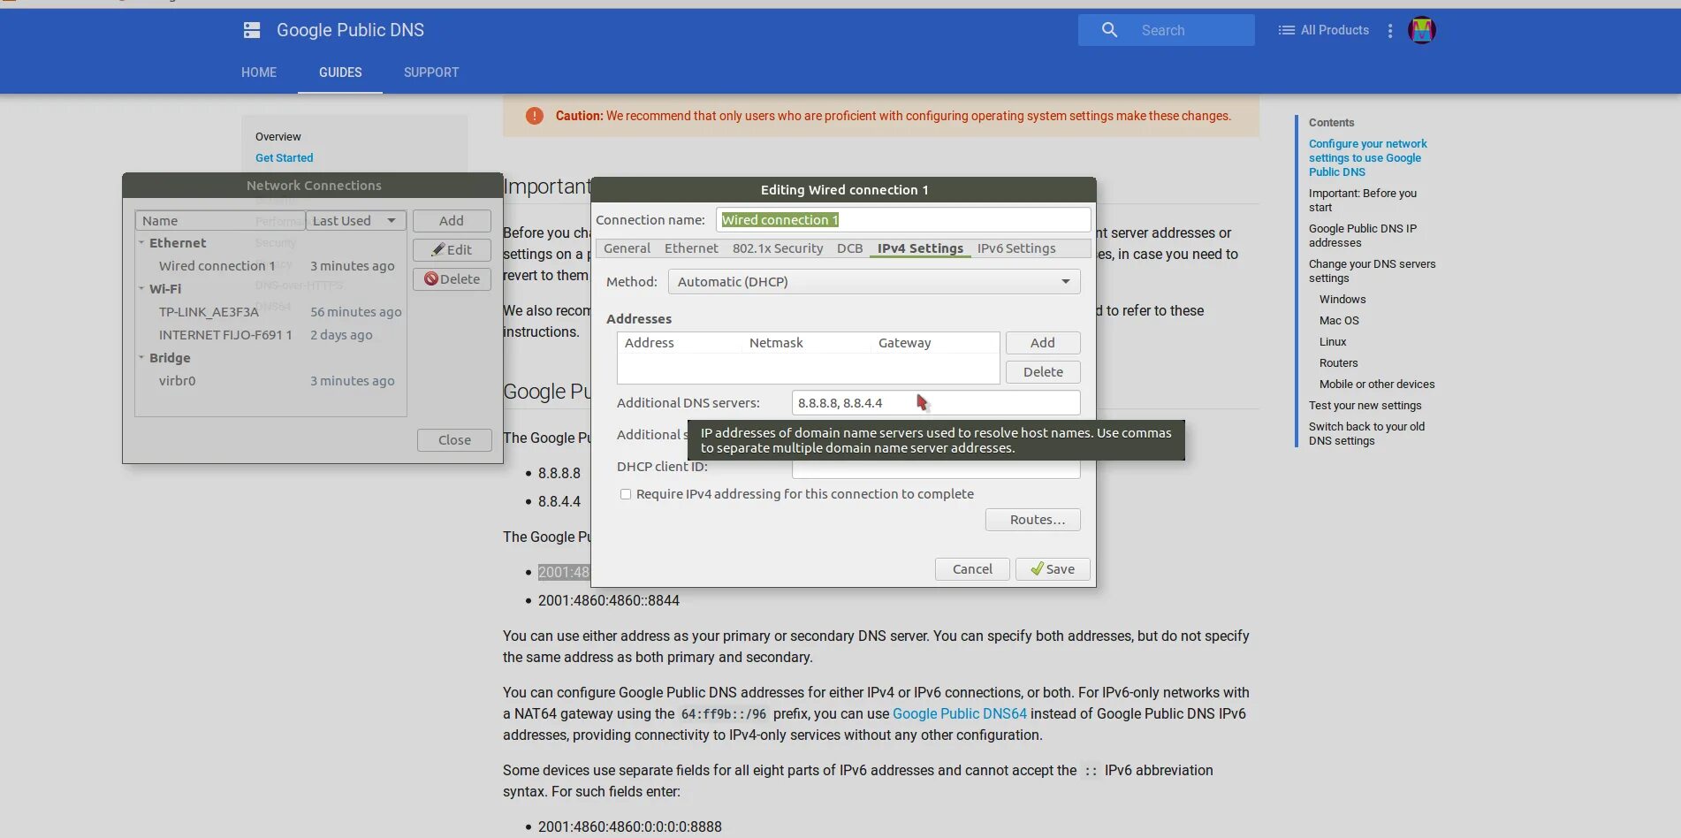Open the Method dropdown showing Automatic (DHCP)
The height and width of the screenshot is (838, 1681).
point(874,282)
